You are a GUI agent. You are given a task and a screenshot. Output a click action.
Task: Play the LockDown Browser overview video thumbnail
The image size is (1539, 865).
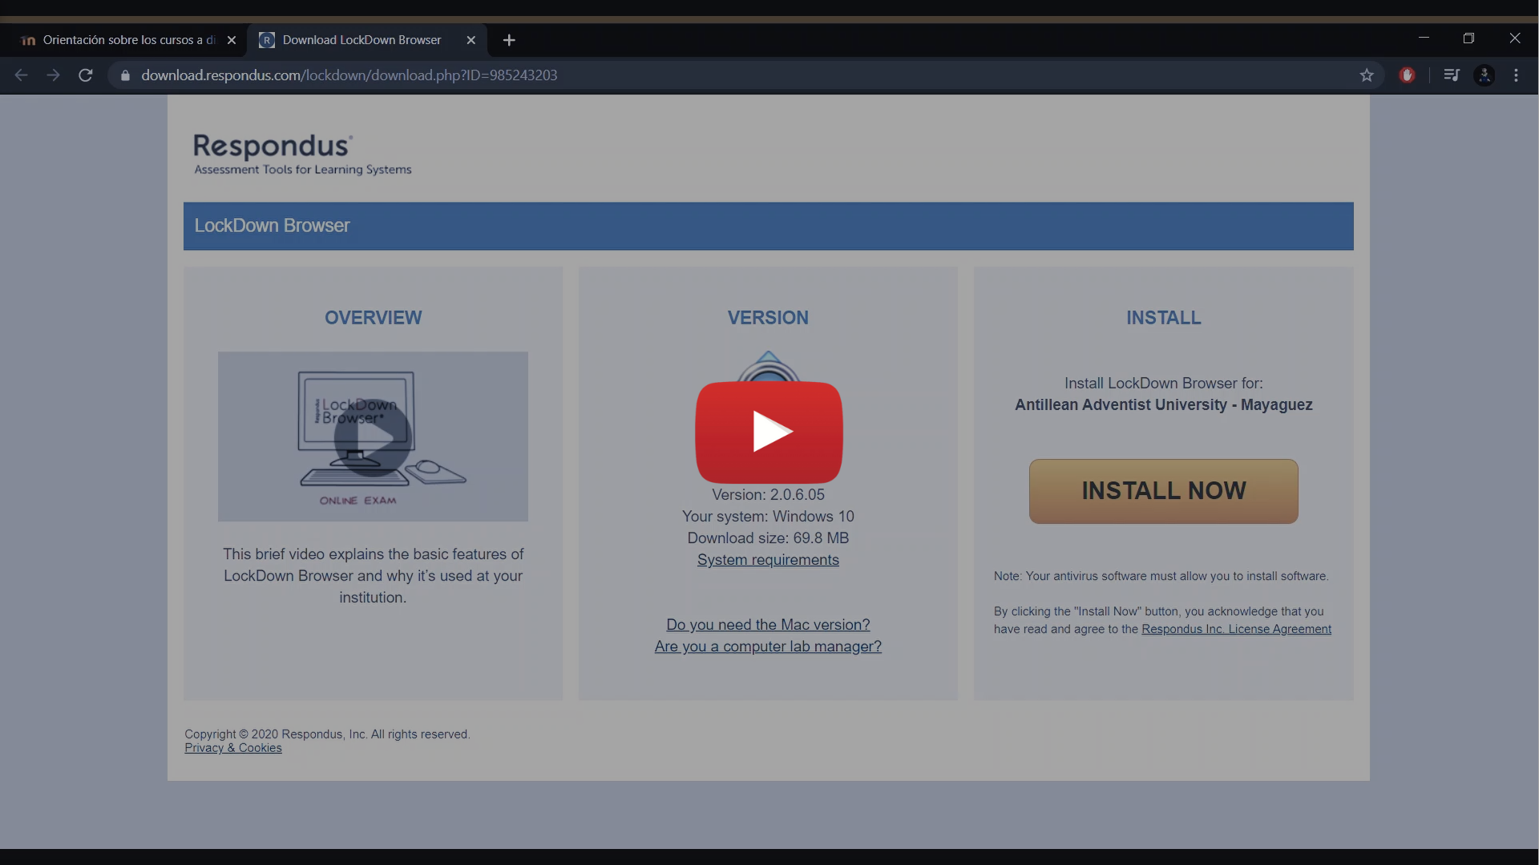click(x=373, y=437)
